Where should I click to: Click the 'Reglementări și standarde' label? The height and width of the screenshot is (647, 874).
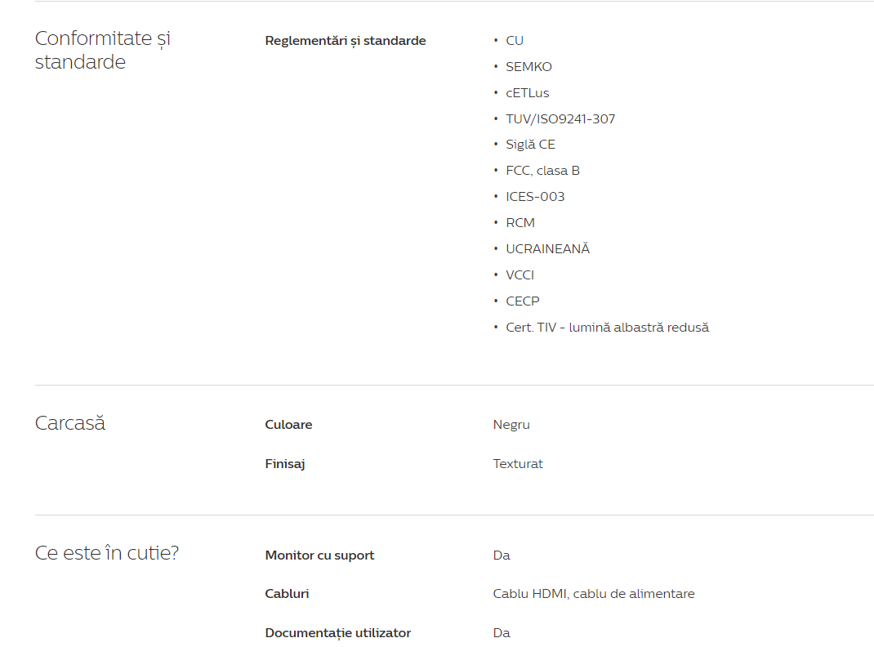click(x=346, y=41)
